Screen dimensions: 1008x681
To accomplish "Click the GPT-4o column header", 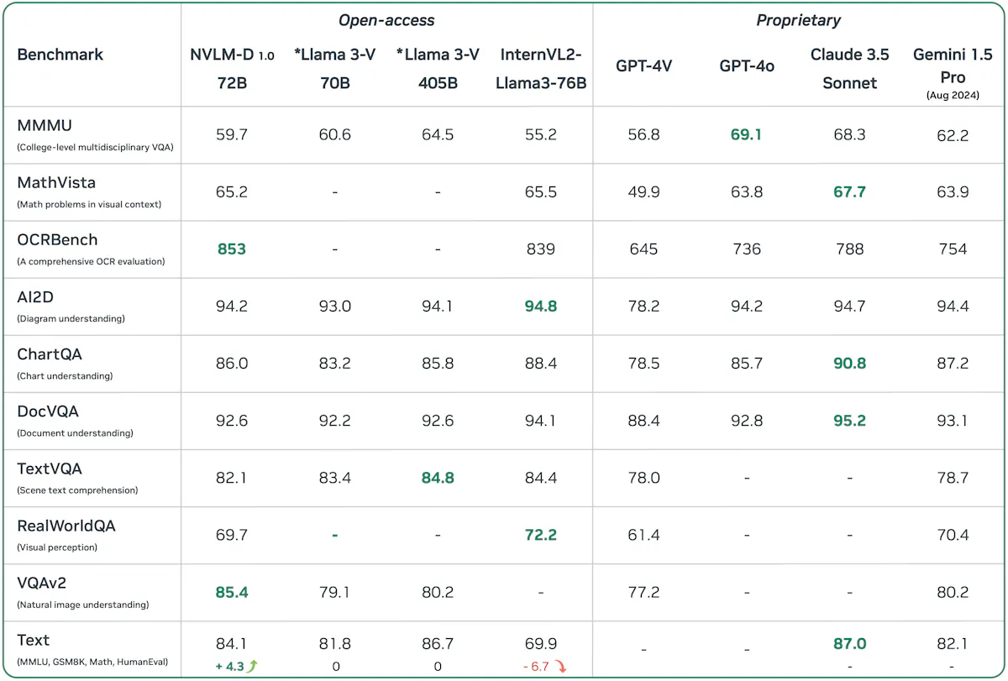I will click(x=747, y=67).
